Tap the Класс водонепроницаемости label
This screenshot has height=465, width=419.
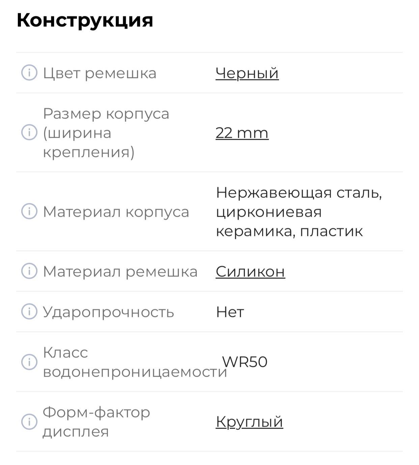point(134,362)
